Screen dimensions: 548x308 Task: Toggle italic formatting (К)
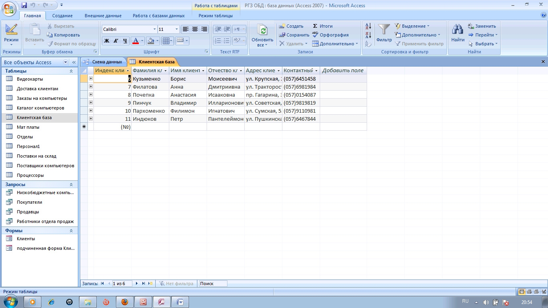pos(116,41)
